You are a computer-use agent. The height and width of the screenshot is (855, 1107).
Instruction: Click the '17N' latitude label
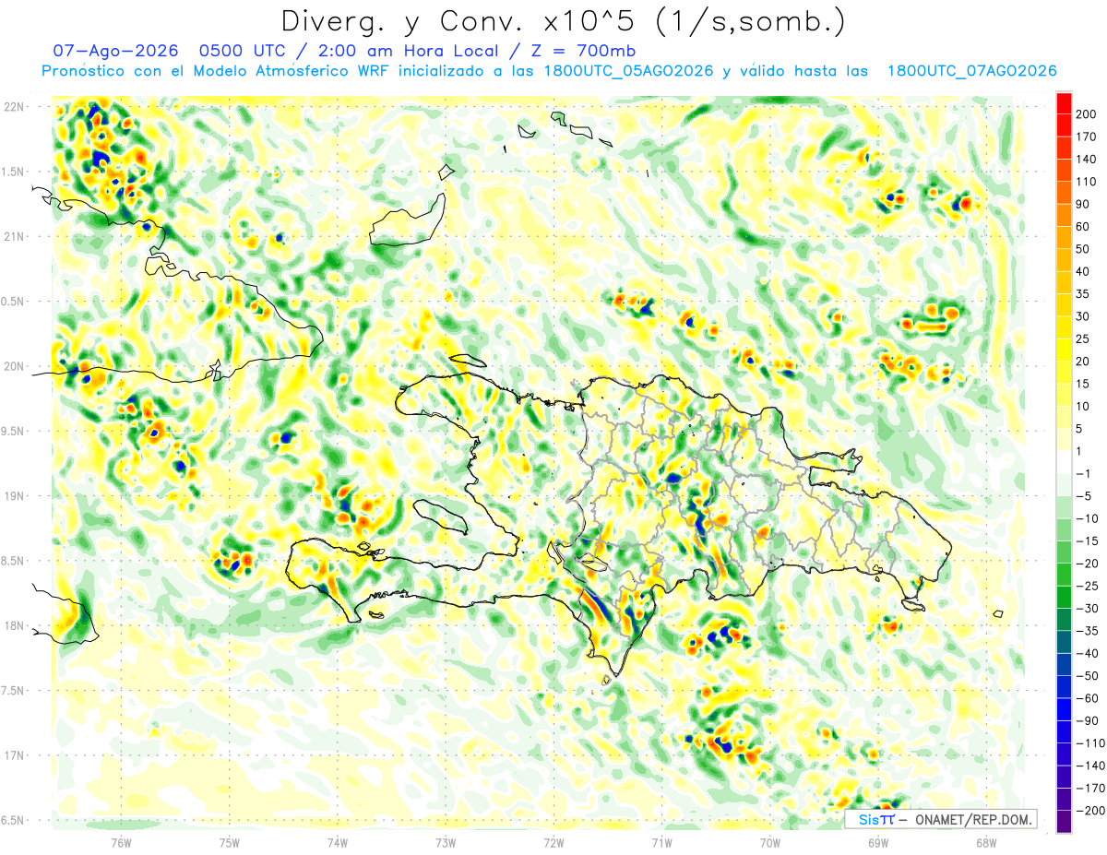14,755
